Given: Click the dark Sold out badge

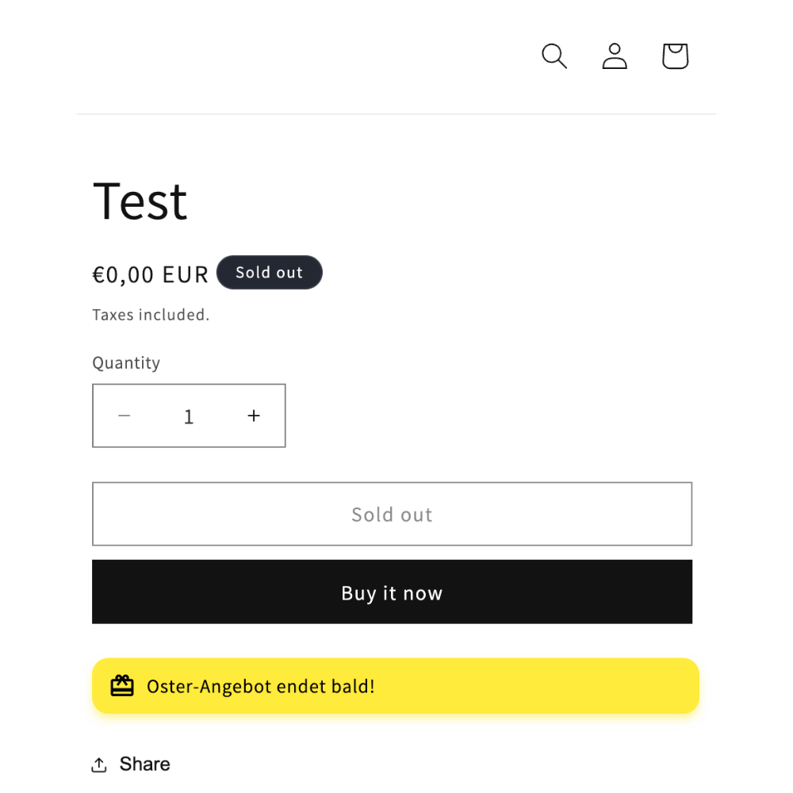Looking at the screenshot, I should (269, 273).
